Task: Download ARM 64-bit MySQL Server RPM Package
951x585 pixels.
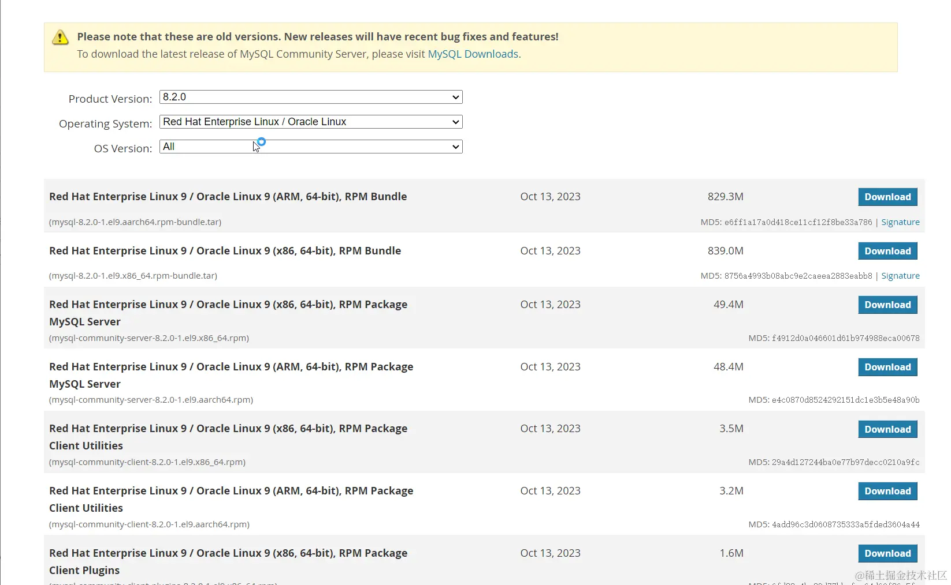Action: click(x=887, y=367)
